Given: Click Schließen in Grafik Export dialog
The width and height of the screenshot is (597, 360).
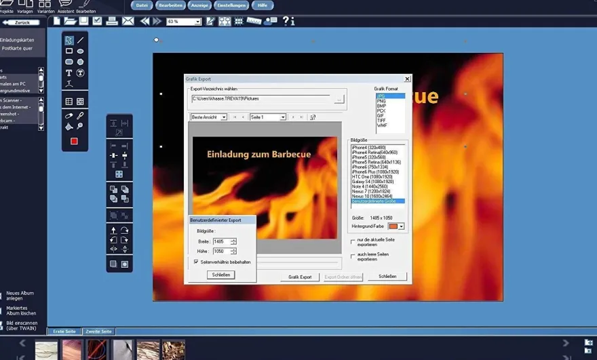Looking at the screenshot, I should 387,277.
